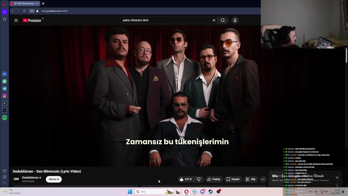Screen dimensions: 348x196
Task: Open Dedublüman channel name link
Action: [x=30, y=177]
